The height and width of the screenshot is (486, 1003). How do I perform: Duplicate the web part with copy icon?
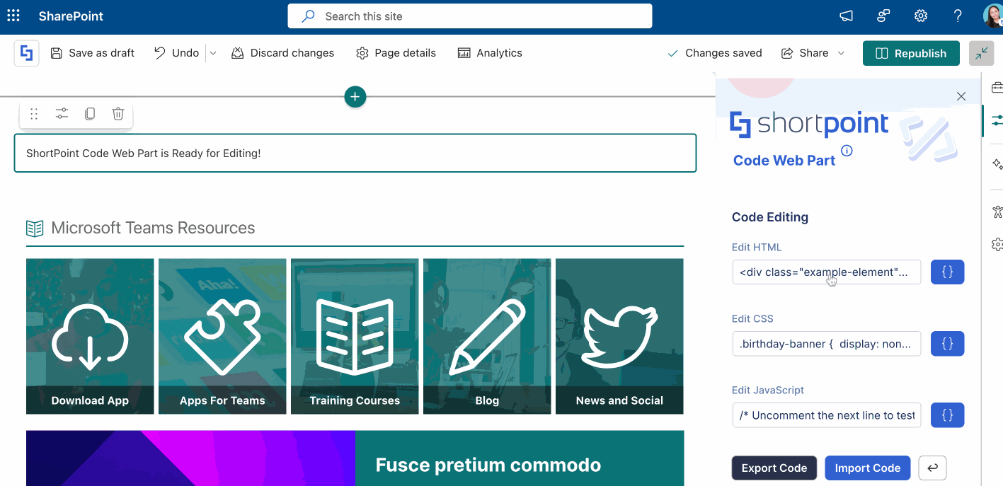(90, 114)
